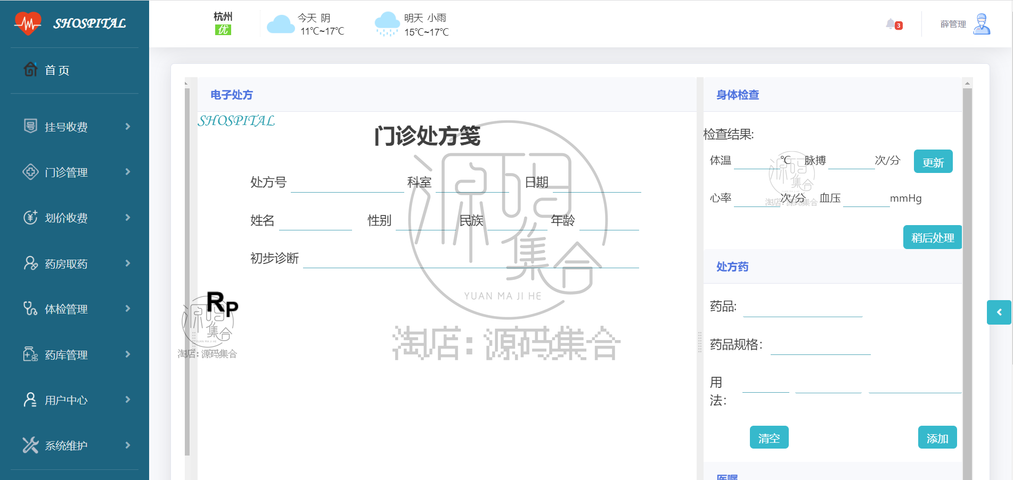Click the 日期 field on prescription
Viewport: 1013px width, 480px height.
(x=597, y=183)
